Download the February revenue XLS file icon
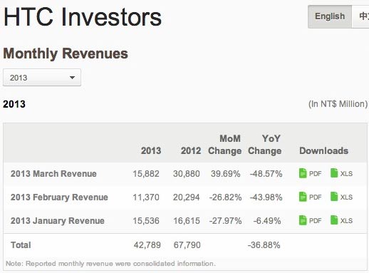This screenshot has width=369, height=273. [x=334, y=197]
